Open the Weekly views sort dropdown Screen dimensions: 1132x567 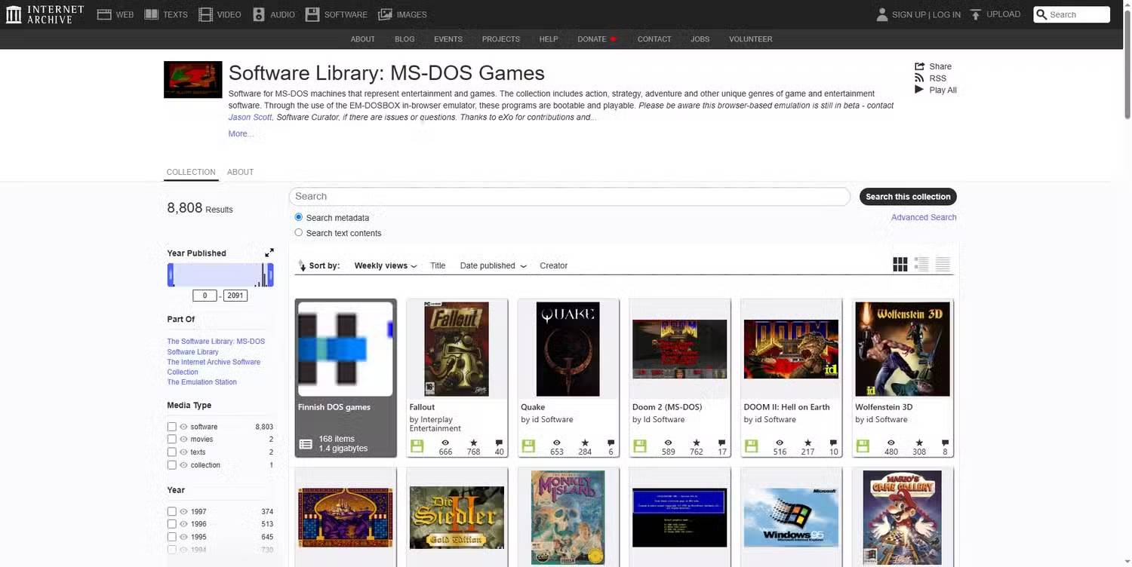coord(386,265)
